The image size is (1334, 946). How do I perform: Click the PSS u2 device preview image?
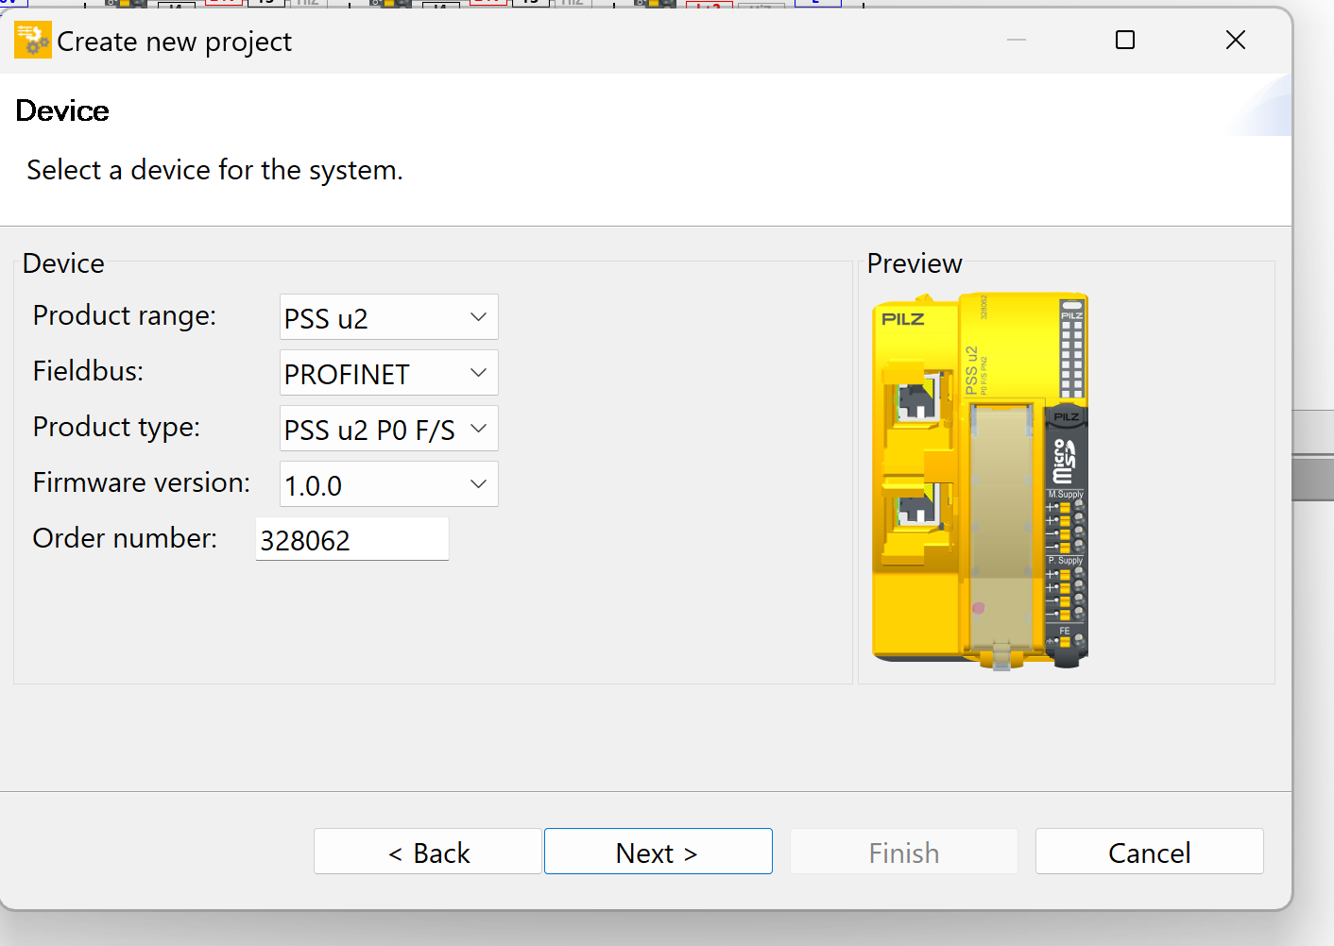(980, 481)
